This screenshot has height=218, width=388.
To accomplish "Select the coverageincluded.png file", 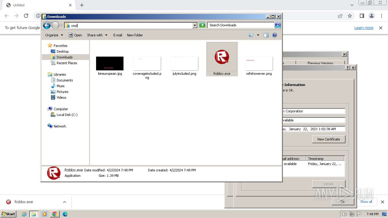I will click(x=147, y=67).
